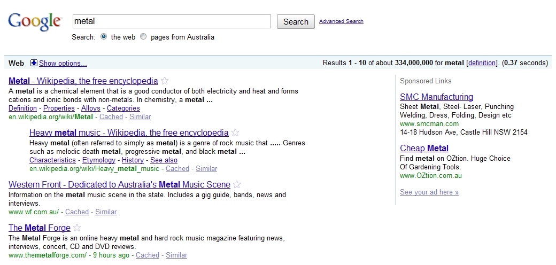Image resolution: width=556 pixels, height=265 pixels.
Task: Star the Western Front result
Action: [237, 185]
